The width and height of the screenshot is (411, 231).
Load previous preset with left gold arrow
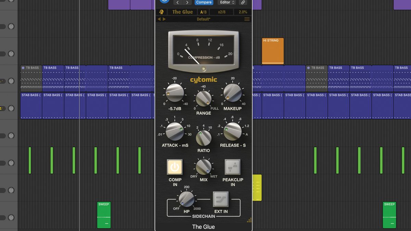point(159,19)
